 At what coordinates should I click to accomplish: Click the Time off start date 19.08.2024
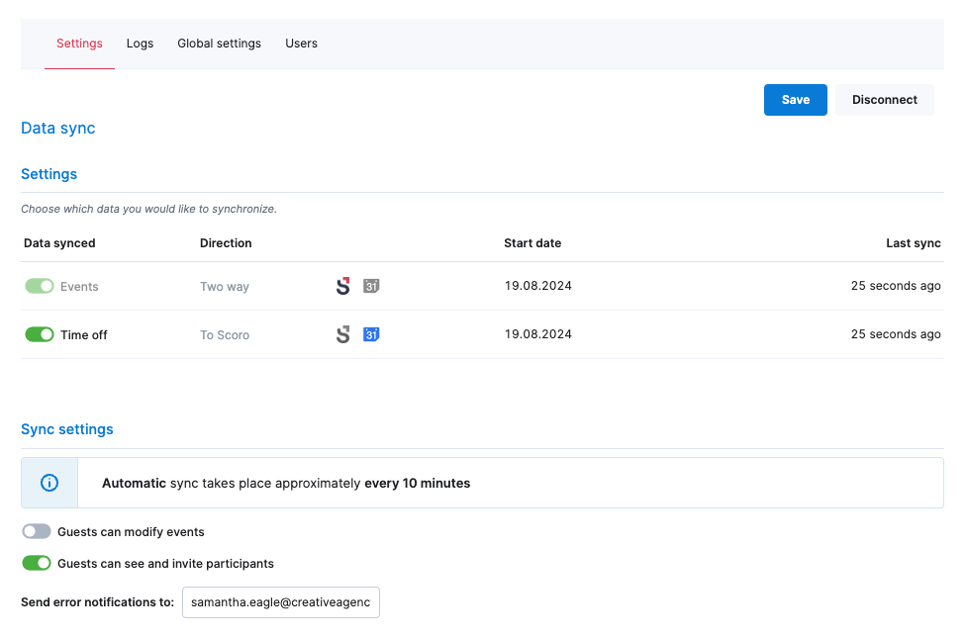537,334
